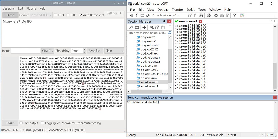The width and height of the screenshot is (278, 139).
Task: Click the Quick Connect lightning icon
Action: coord(137,15)
